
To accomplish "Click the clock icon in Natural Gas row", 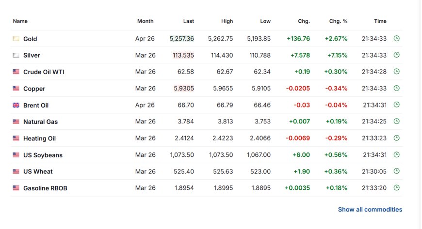I will (x=396, y=121).
